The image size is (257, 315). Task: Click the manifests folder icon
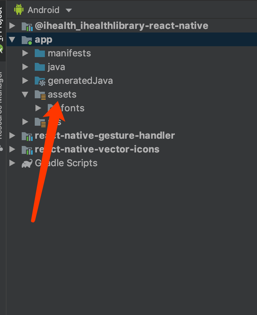coord(40,53)
